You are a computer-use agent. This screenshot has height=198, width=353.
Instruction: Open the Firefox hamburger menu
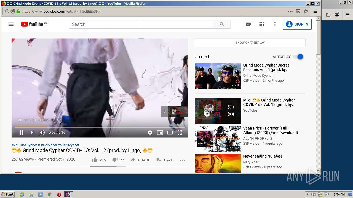[x=315, y=11]
